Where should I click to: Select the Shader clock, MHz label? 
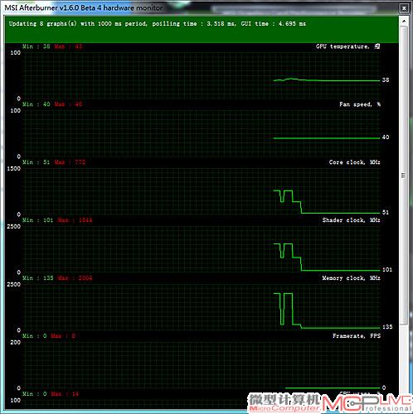click(x=351, y=220)
